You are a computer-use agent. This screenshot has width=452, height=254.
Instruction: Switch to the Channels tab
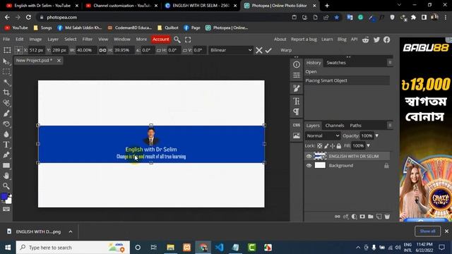pyautogui.click(x=335, y=126)
